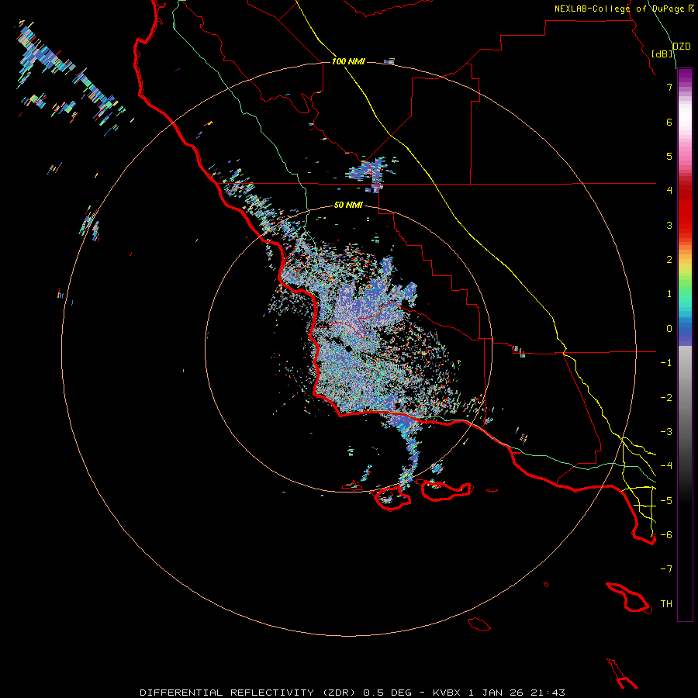
Task: Click the KVBX radar site black dot
Action: [348, 348]
